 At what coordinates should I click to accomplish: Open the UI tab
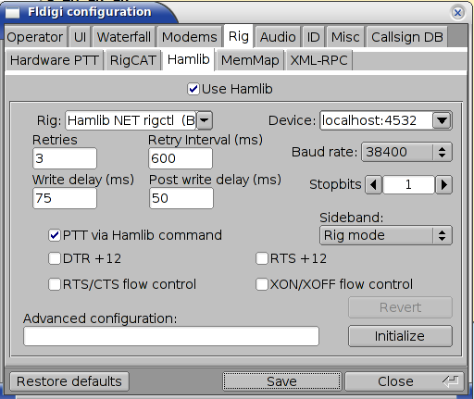80,37
